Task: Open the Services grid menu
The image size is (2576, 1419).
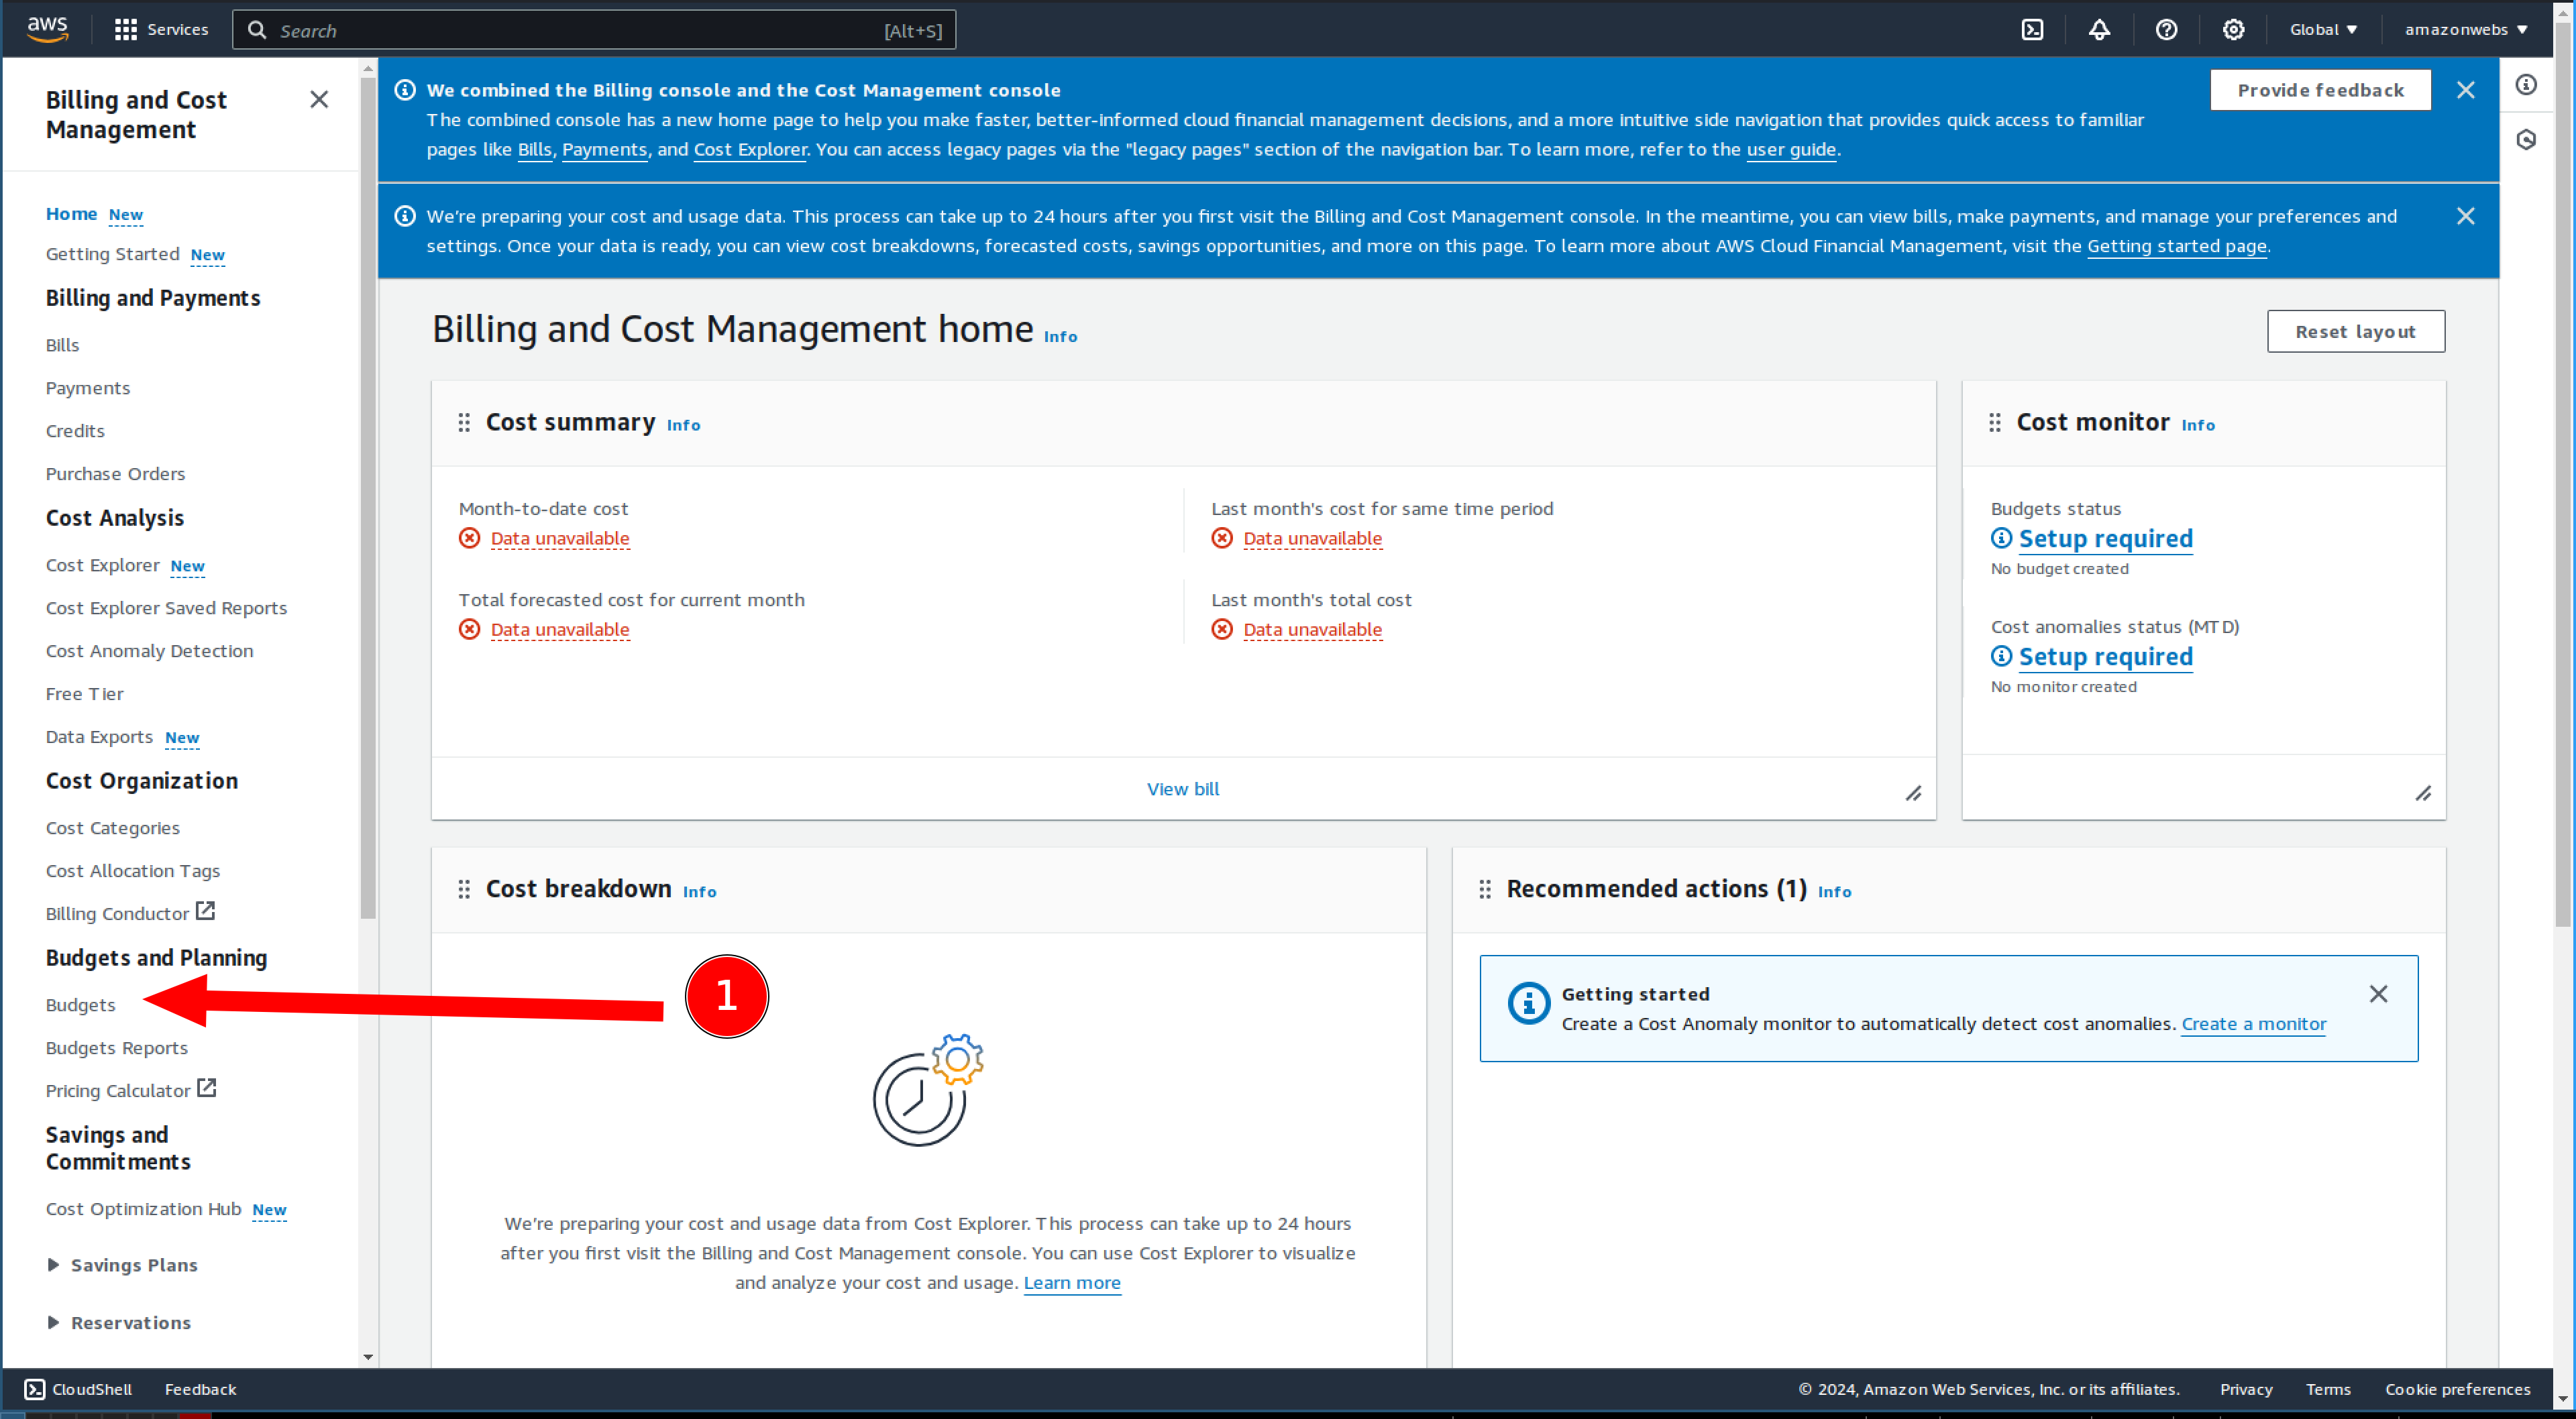Action: point(161,30)
